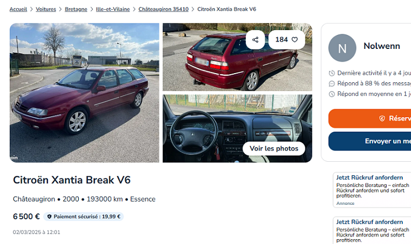Click the share icon on the photo
The height and width of the screenshot is (244, 411).
point(255,40)
